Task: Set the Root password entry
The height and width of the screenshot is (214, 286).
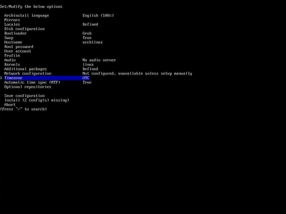Action: click(x=19, y=47)
